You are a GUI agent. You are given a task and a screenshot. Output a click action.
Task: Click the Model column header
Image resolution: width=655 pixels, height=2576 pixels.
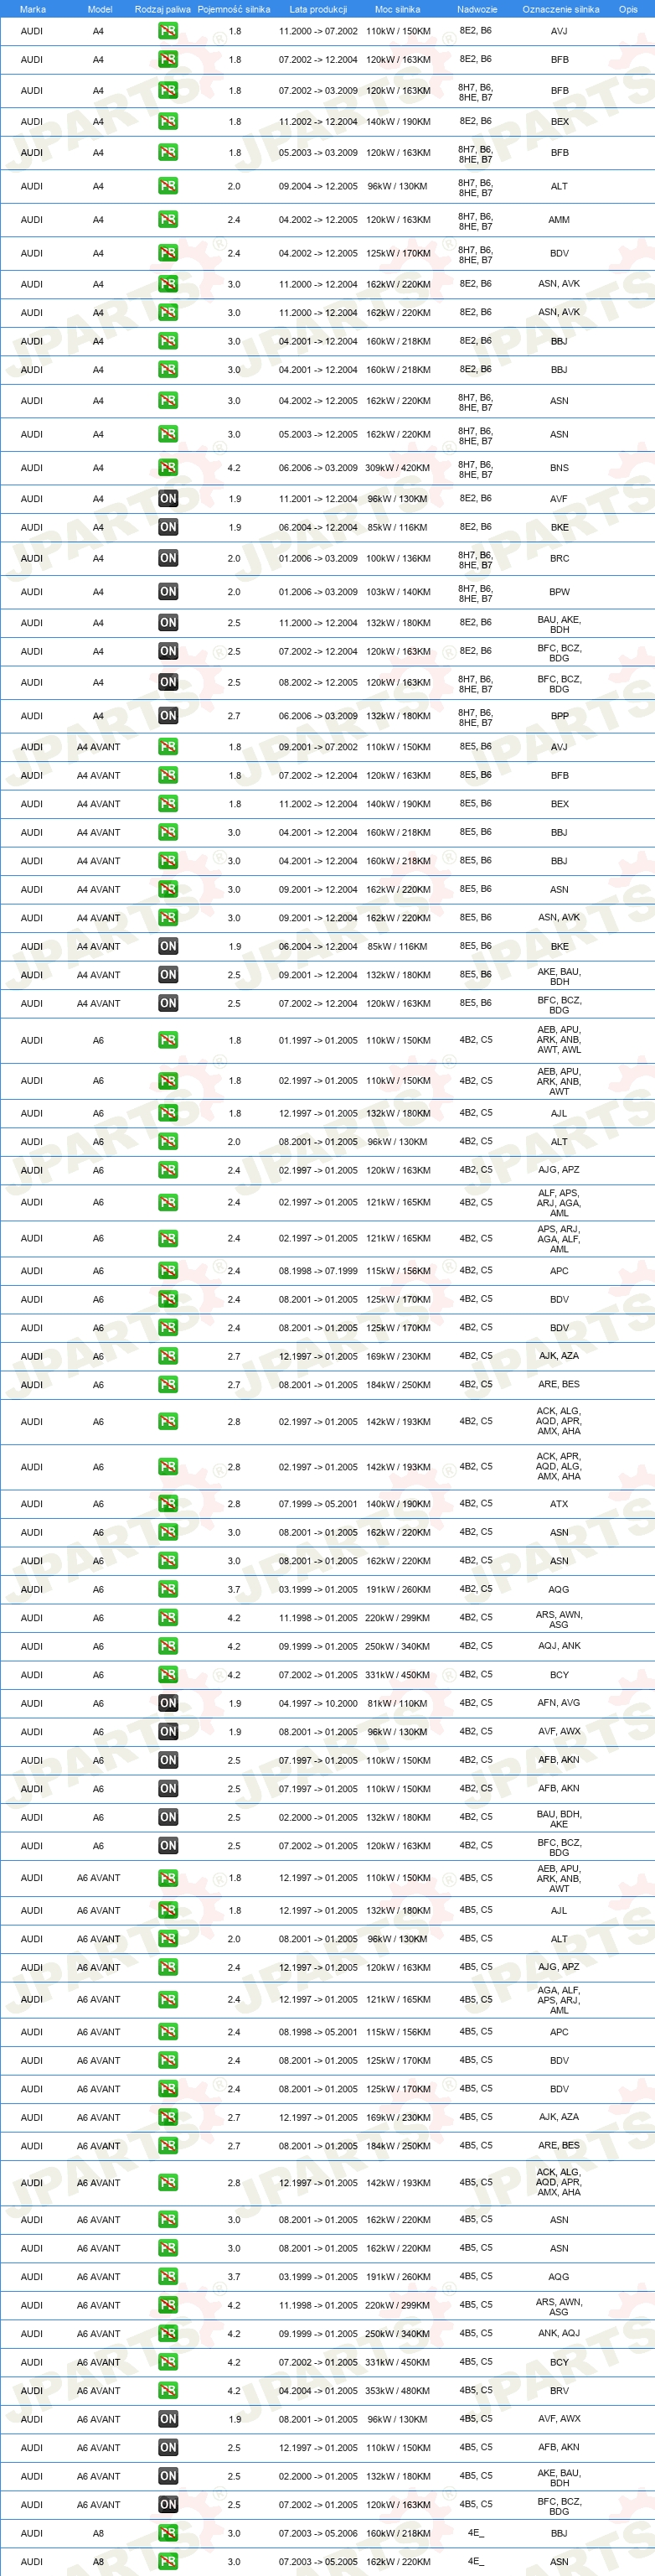pos(100,9)
